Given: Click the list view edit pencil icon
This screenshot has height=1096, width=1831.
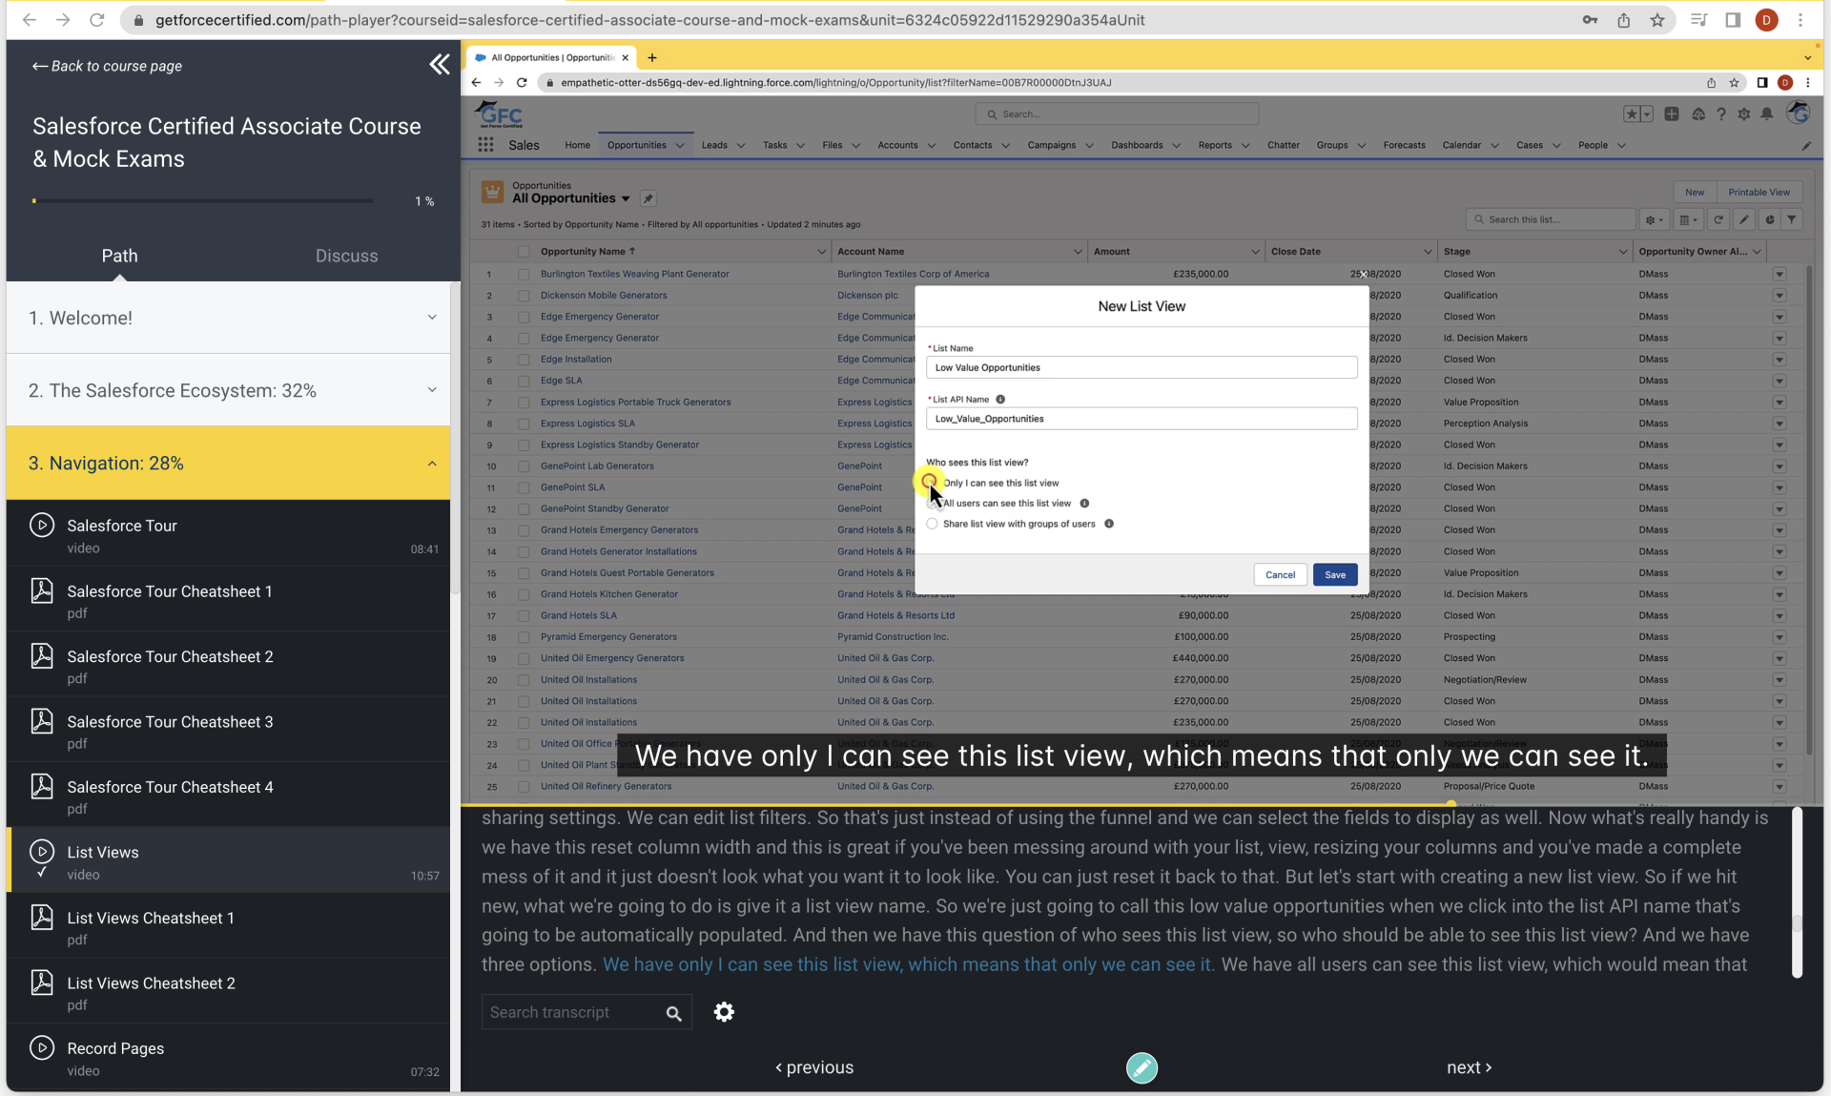Looking at the screenshot, I should tap(1743, 219).
